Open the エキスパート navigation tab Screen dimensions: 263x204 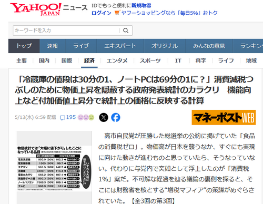click(x=120, y=46)
